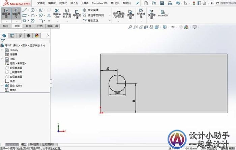Click the Zoom to Fit view icon
Screen dimensions: 236x150
pyautogui.click(x=130, y=27)
